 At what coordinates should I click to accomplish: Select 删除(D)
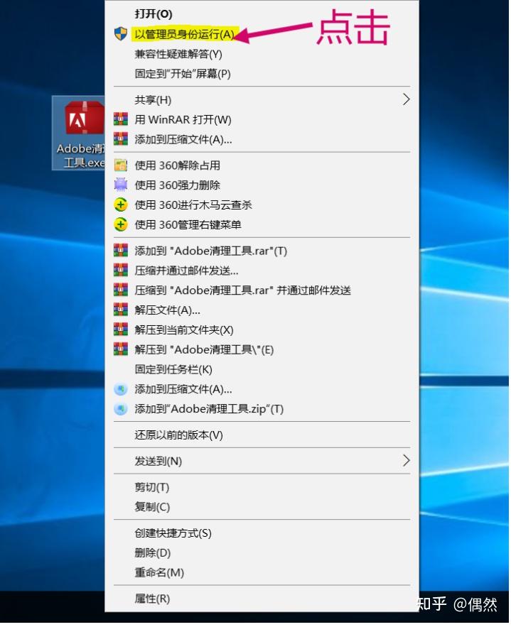[x=153, y=552]
